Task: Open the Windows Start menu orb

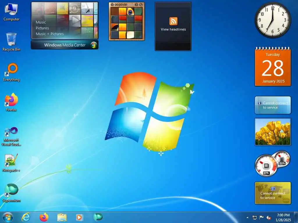Action: coord(8,217)
